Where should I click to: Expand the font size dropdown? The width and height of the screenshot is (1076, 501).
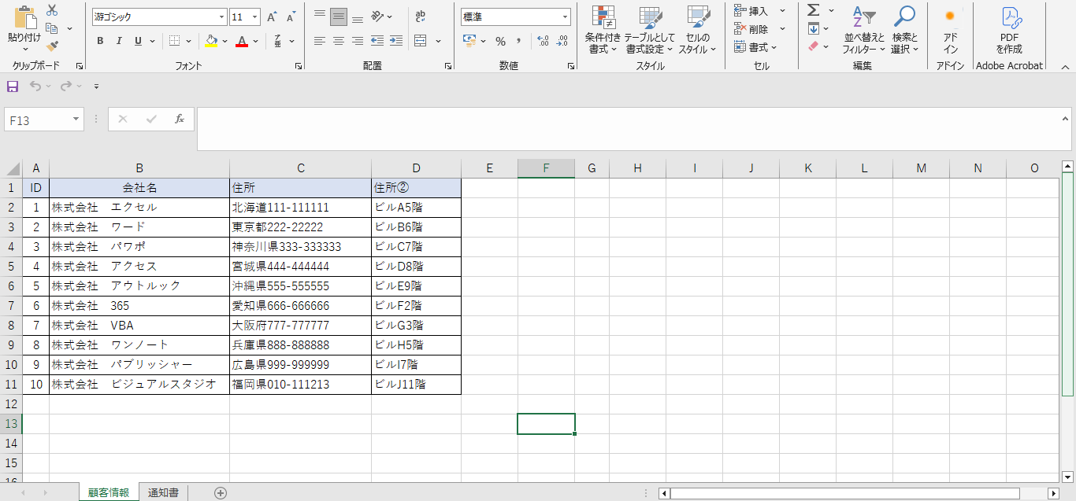point(255,17)
